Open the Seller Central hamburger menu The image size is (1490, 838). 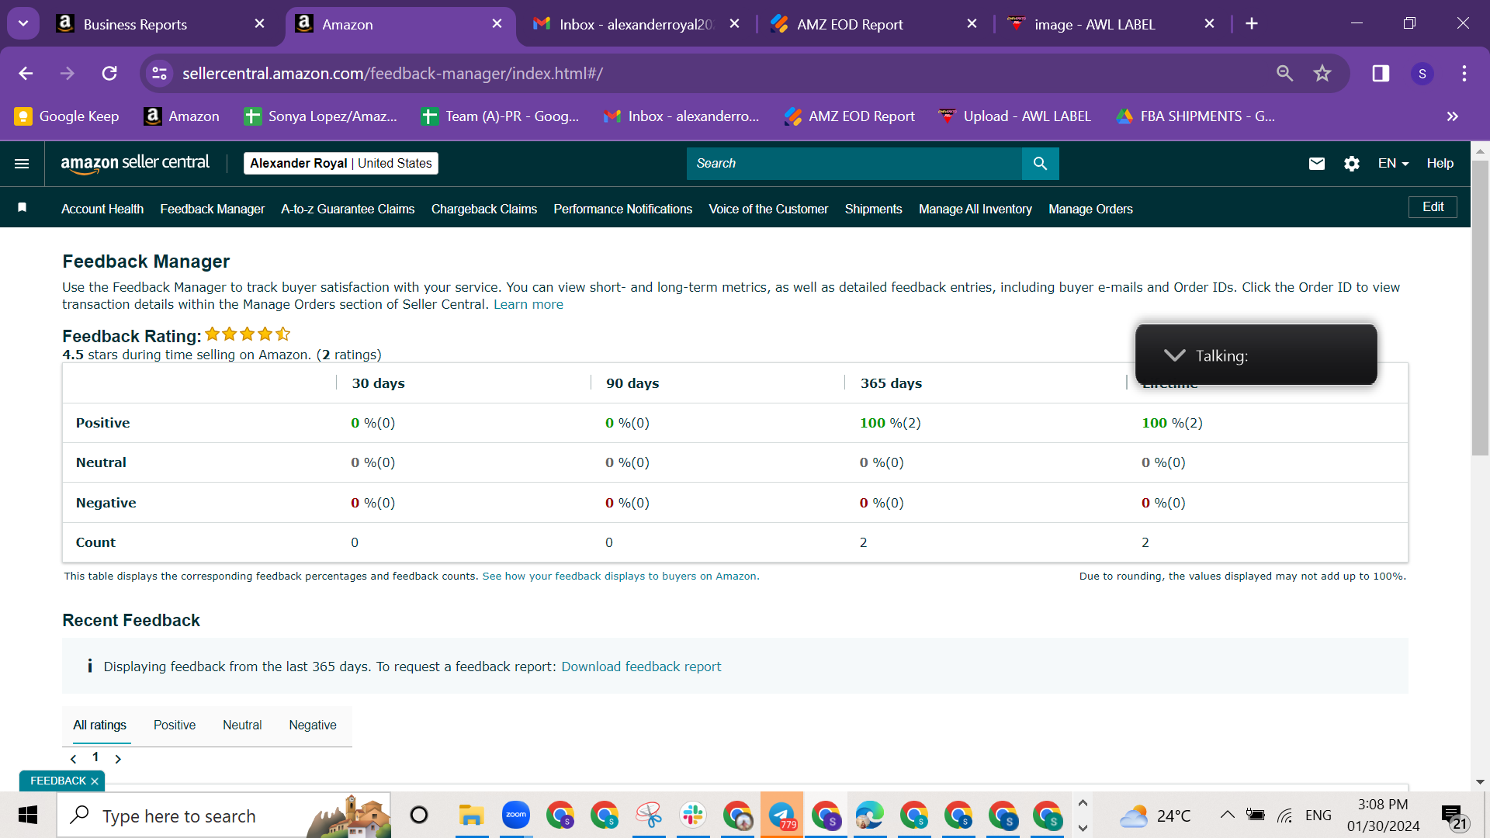[22, 164]
